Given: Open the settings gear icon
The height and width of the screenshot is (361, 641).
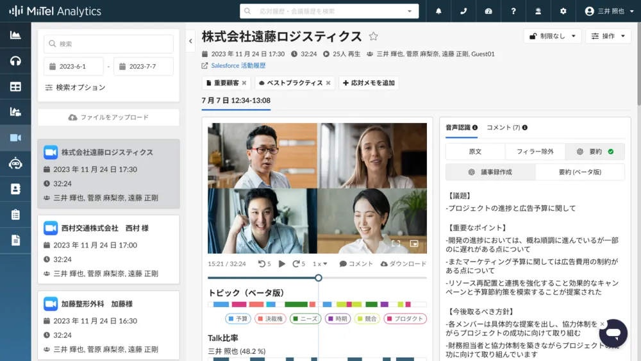Looking at the screenshot, I should 563,11.
